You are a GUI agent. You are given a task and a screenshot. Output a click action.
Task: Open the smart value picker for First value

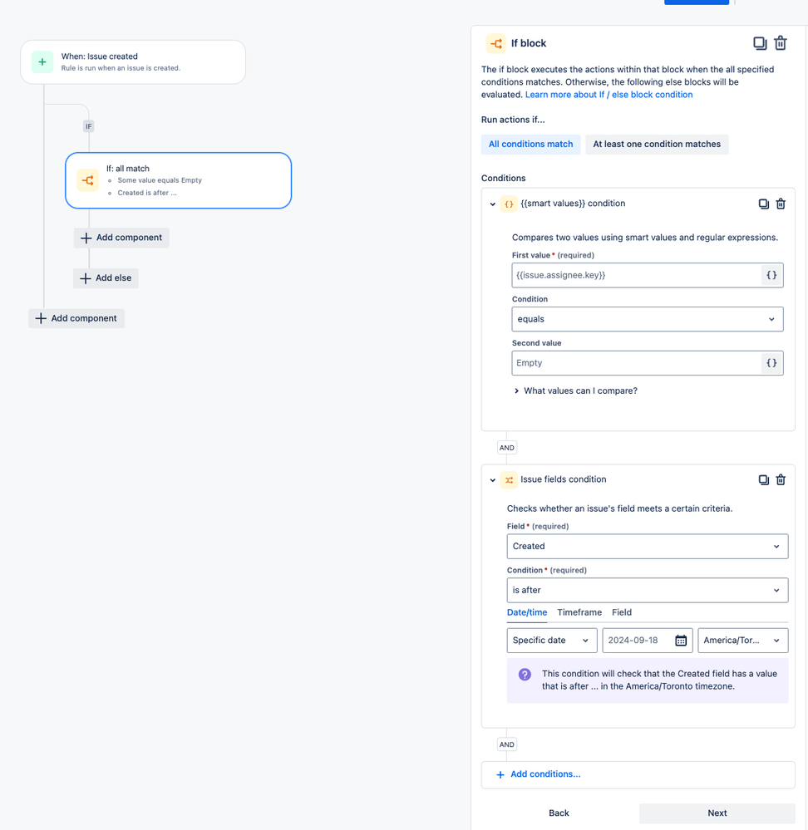[x=770, y=274]
